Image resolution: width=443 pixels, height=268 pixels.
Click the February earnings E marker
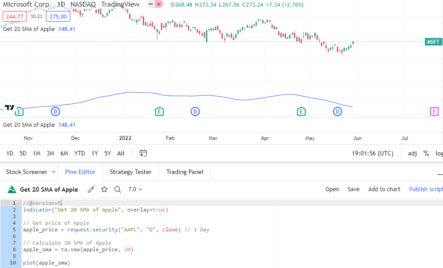click(159, 111)
